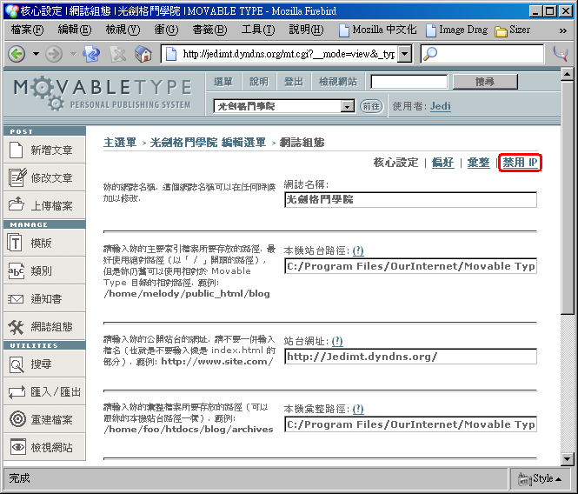The height and width of the screenshot is (494, 578).
Task: Click help (?) next to 本機彙整路徑
Action: pos(358,409)
